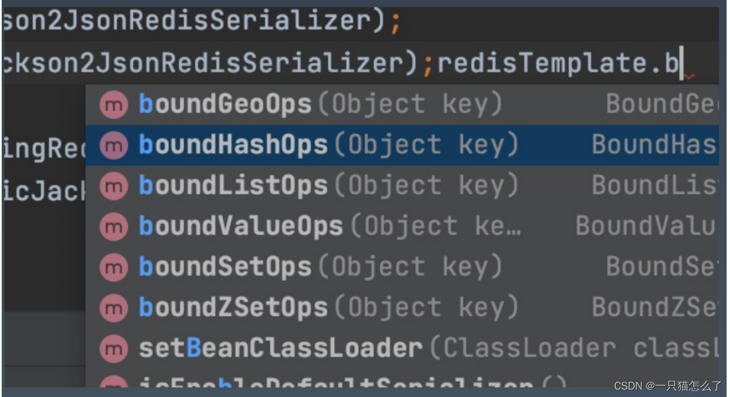This screenshot has height=397, width=730.
Task: Click the BoundHas return type label
Action: pyautogui.click(x=672, y=143)
